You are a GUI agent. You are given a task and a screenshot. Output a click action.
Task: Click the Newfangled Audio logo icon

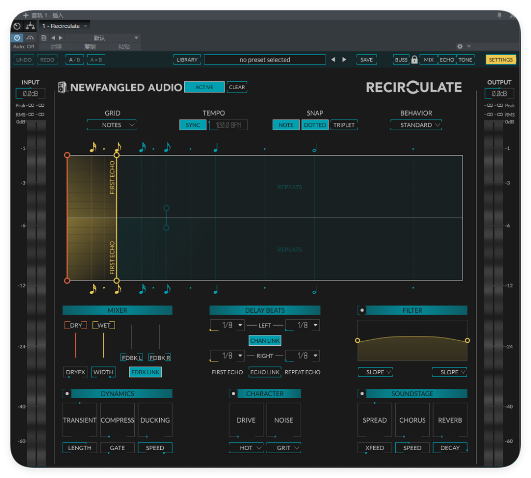pos(62,87)
